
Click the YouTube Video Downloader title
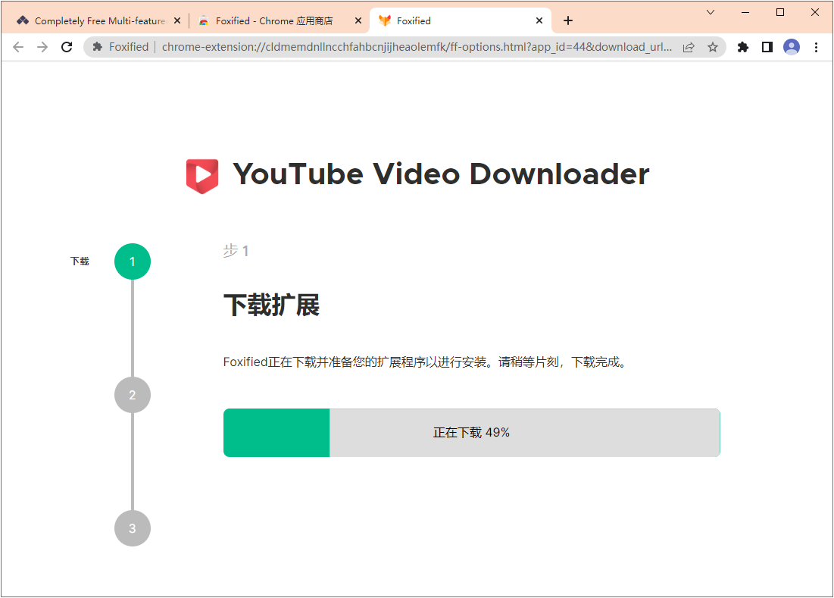point(441,174)
